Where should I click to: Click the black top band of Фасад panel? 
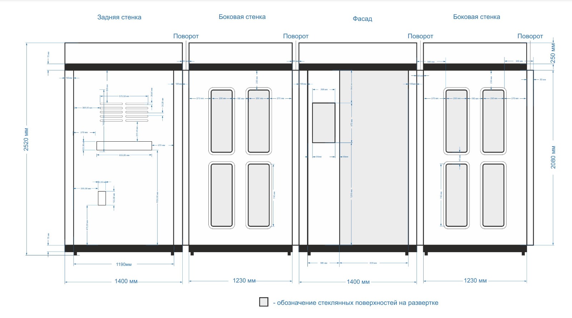click(357, 67)
